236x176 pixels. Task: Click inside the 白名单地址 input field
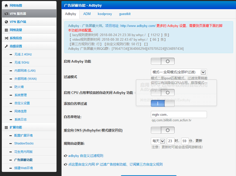[178, 114]
